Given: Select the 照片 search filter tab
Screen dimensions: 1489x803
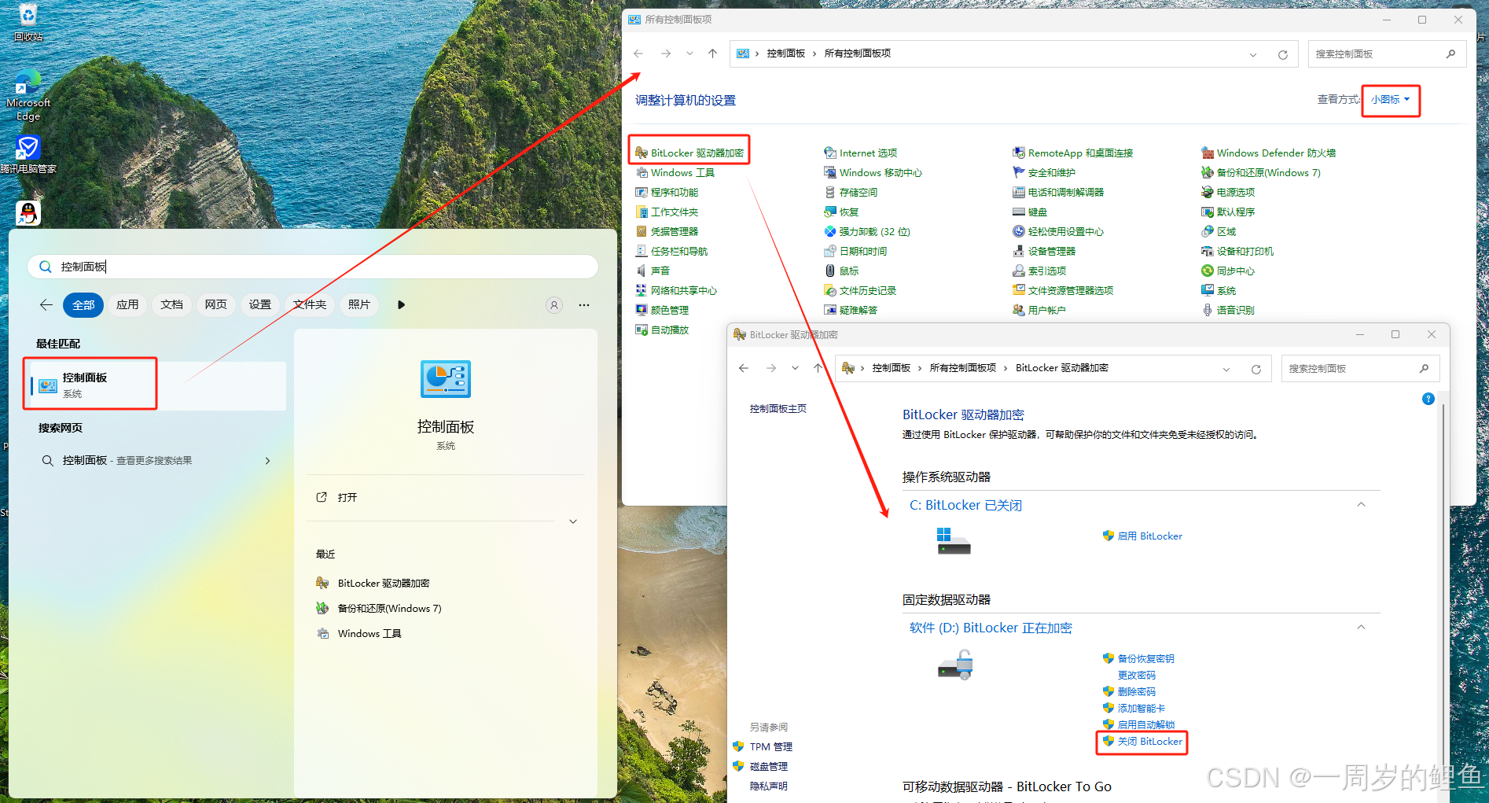Looking at the screenshot, I should (x=359, y=305).
